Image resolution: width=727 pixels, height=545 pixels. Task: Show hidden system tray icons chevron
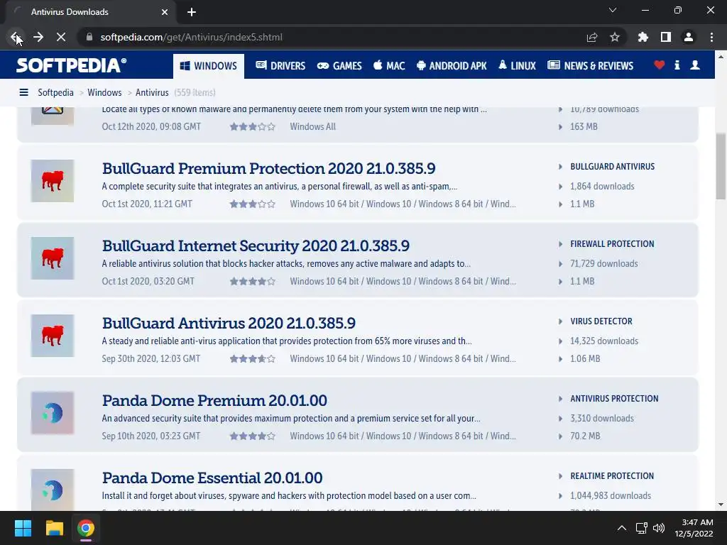point(622,528)
